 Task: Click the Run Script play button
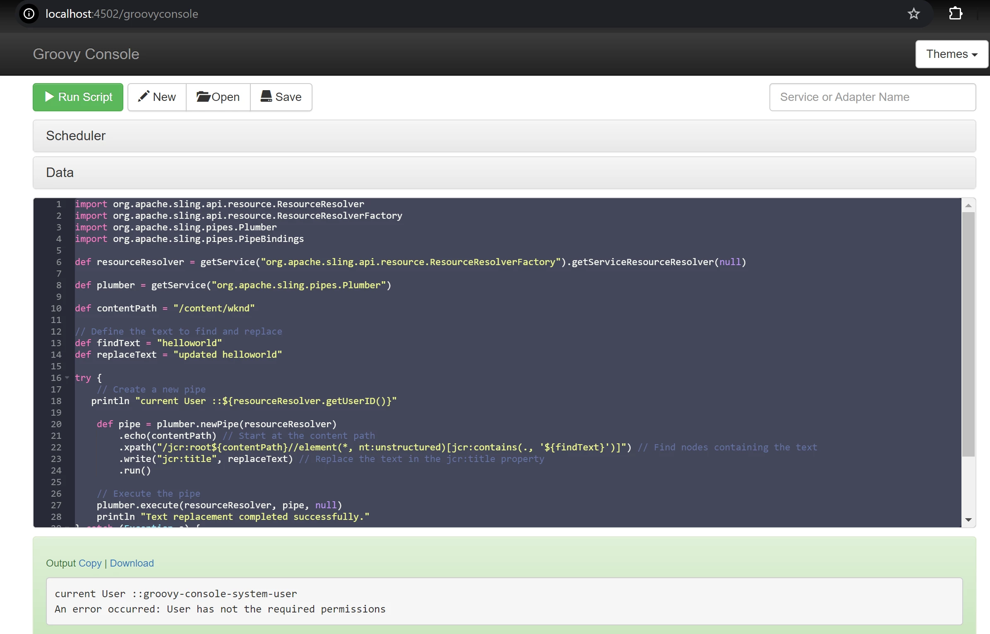(78, 97)
